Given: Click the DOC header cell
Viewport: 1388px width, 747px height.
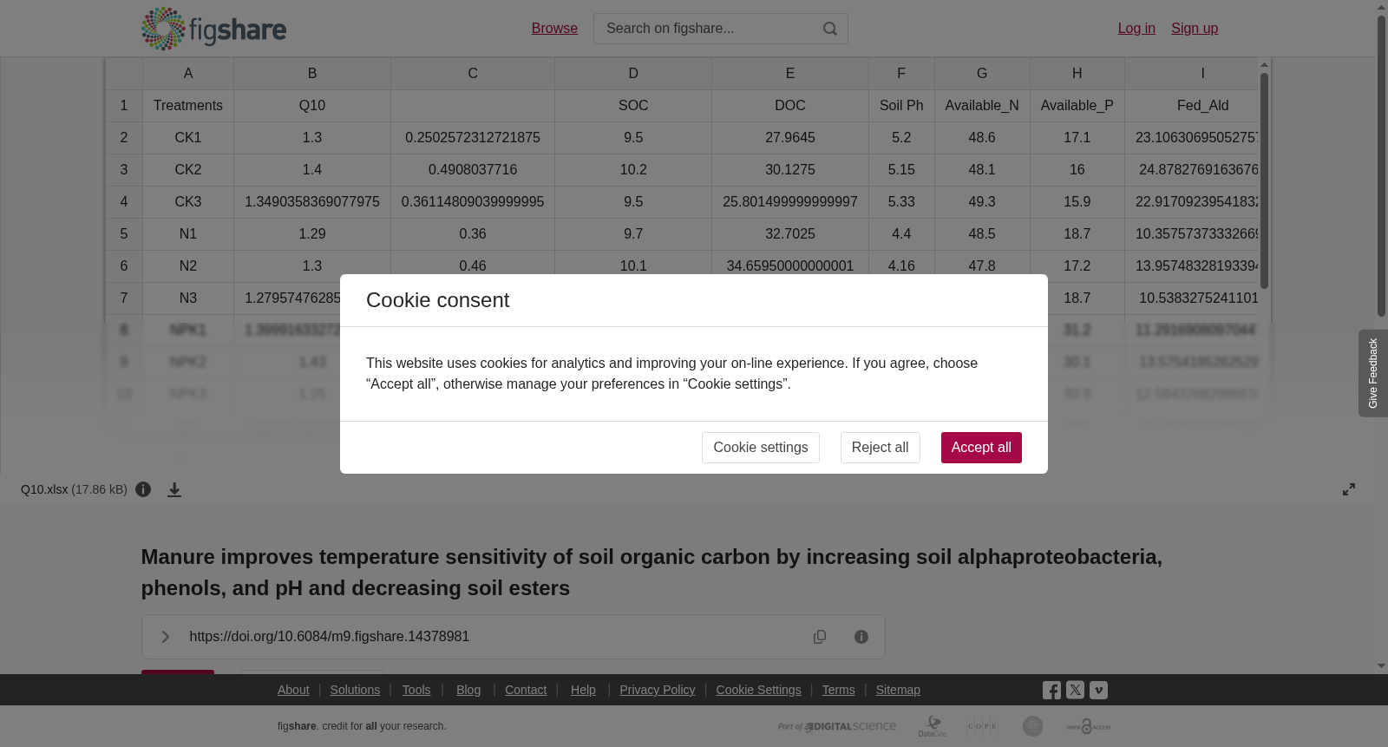Looking at the screenshot, I should (790, 106).
